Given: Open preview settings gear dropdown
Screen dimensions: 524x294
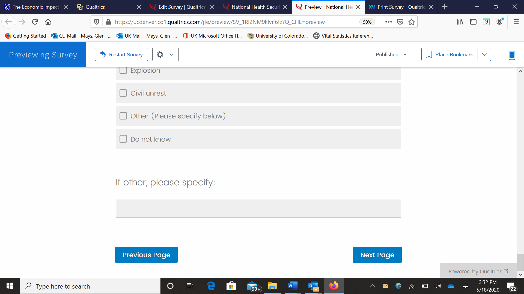Looking at the screenshot, I should coord(165,54).
